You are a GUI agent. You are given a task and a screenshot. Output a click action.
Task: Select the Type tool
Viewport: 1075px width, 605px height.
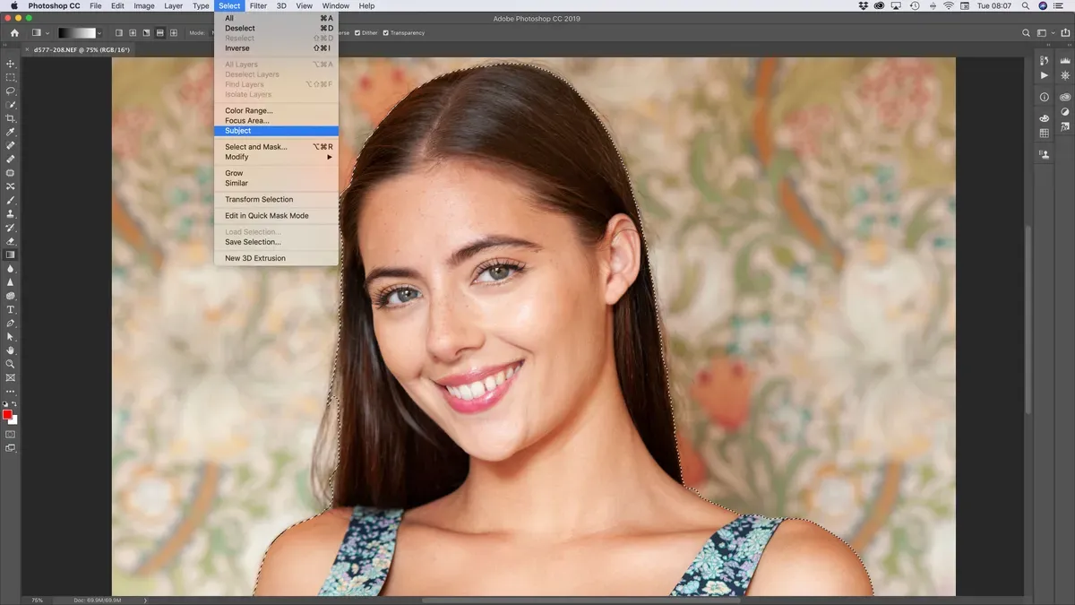coord(11,309)
